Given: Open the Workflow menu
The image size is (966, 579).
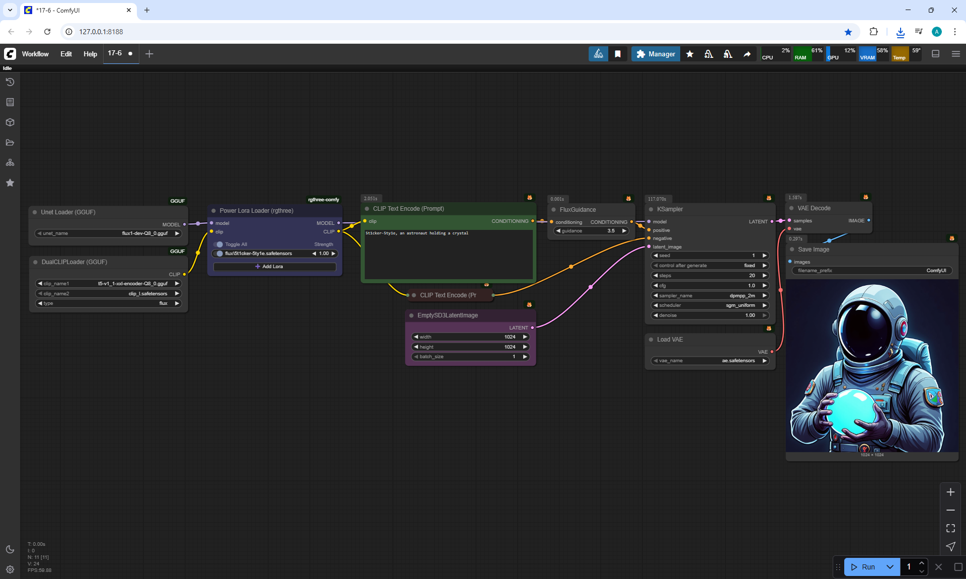Looking at the screenshot, I should coord(35,54).
